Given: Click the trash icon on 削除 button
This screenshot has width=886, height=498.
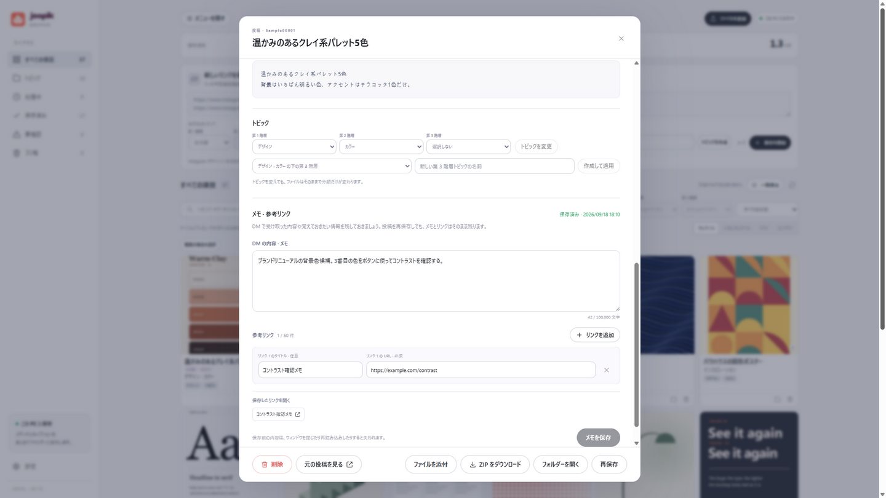Looking at the screenshot, I should pos(265,464).
